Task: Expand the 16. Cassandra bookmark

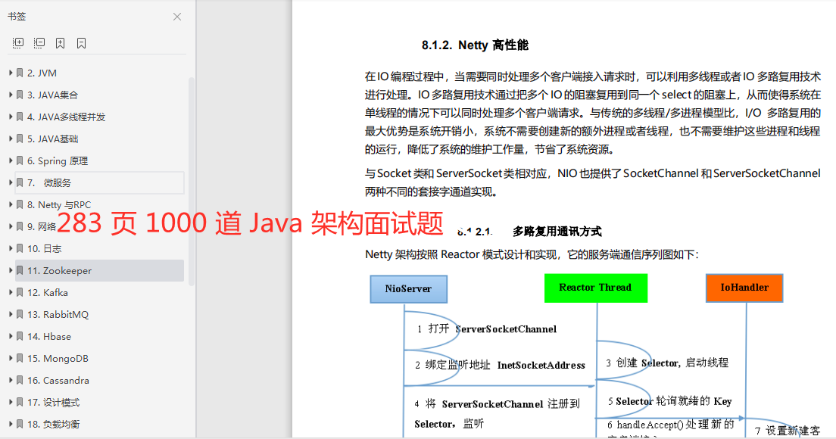Action: tap(11, 380)
